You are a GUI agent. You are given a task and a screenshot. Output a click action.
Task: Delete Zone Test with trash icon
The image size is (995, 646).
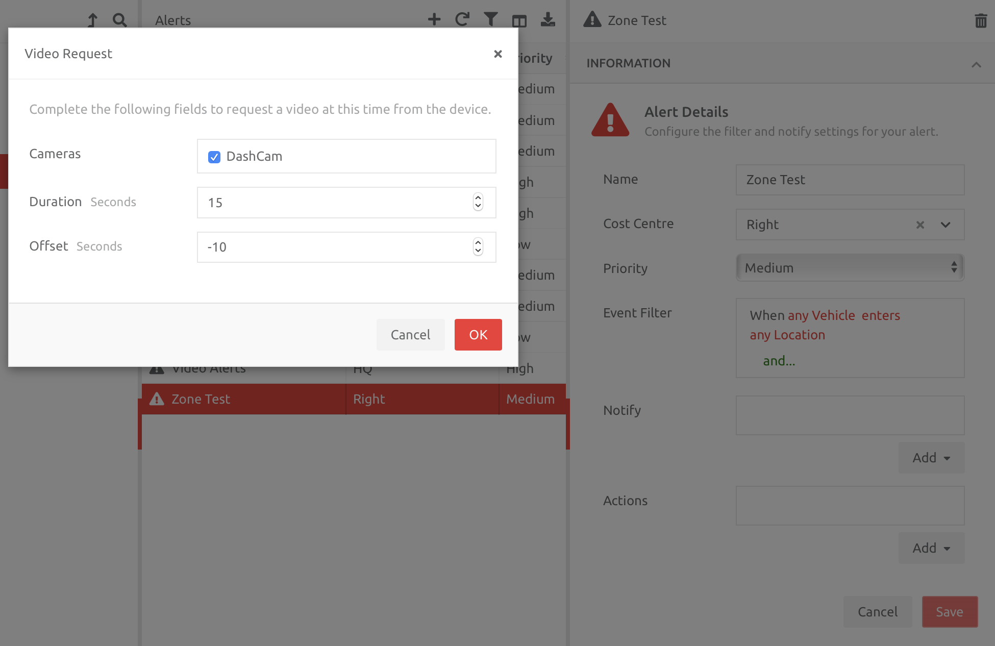pos(981,20)
